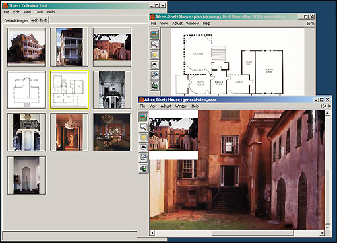The image size is (337, 243).
Task: Open View menu in general view window
Action: click(x=153, y=106)
